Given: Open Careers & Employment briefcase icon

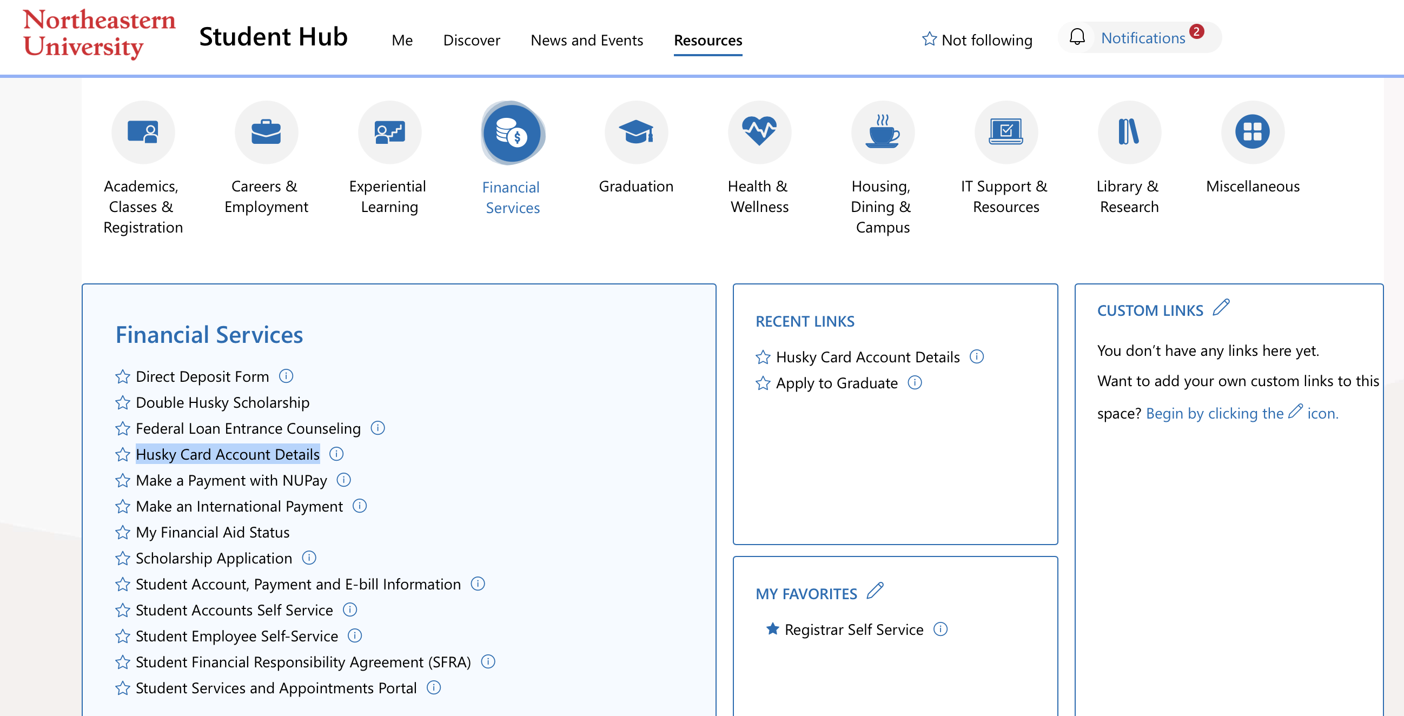Looking at the screenshot, I should click(x=266, y=132).
